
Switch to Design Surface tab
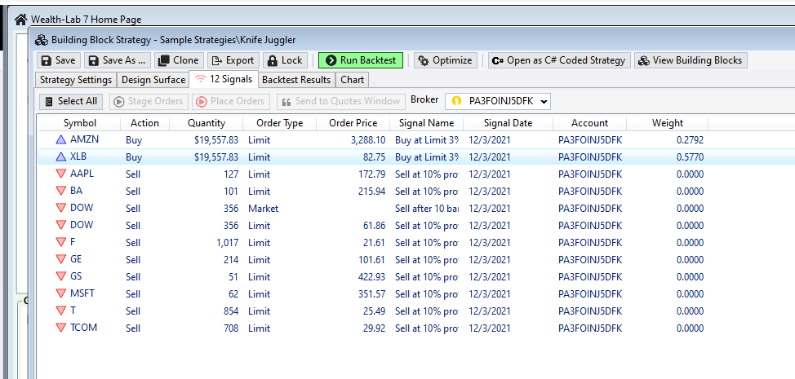pyautogui.click(x=153, y=80)
